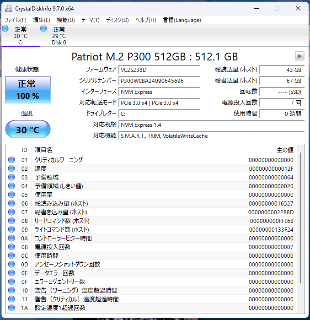Viewport: 310px width, 320px height.
Task: Click status orb for ID 0E row
Action: click(x=11, y=273)
